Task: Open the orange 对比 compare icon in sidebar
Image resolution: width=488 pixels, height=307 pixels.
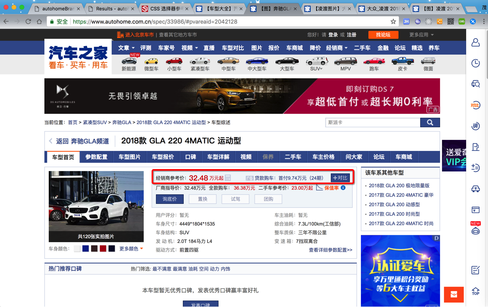Action: pyautogui.click(x=475, y=105)
